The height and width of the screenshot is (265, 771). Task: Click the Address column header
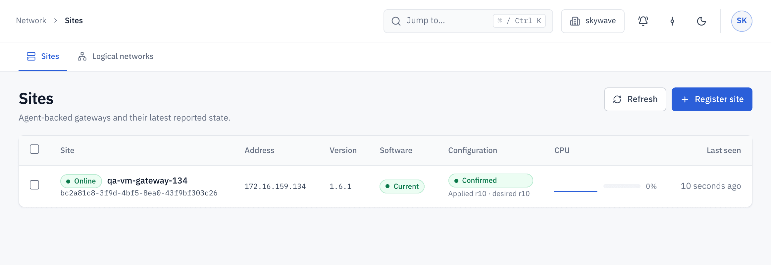pyautogui.click(x=260, y=150)
